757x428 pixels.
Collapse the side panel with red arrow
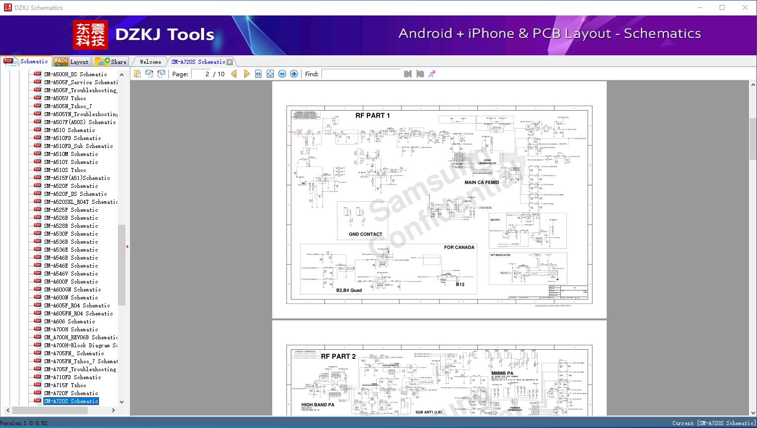127,246
